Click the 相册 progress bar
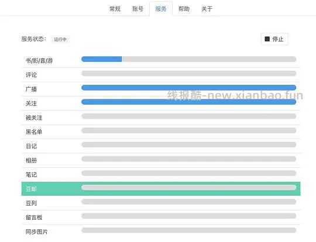 click(188, 159)
